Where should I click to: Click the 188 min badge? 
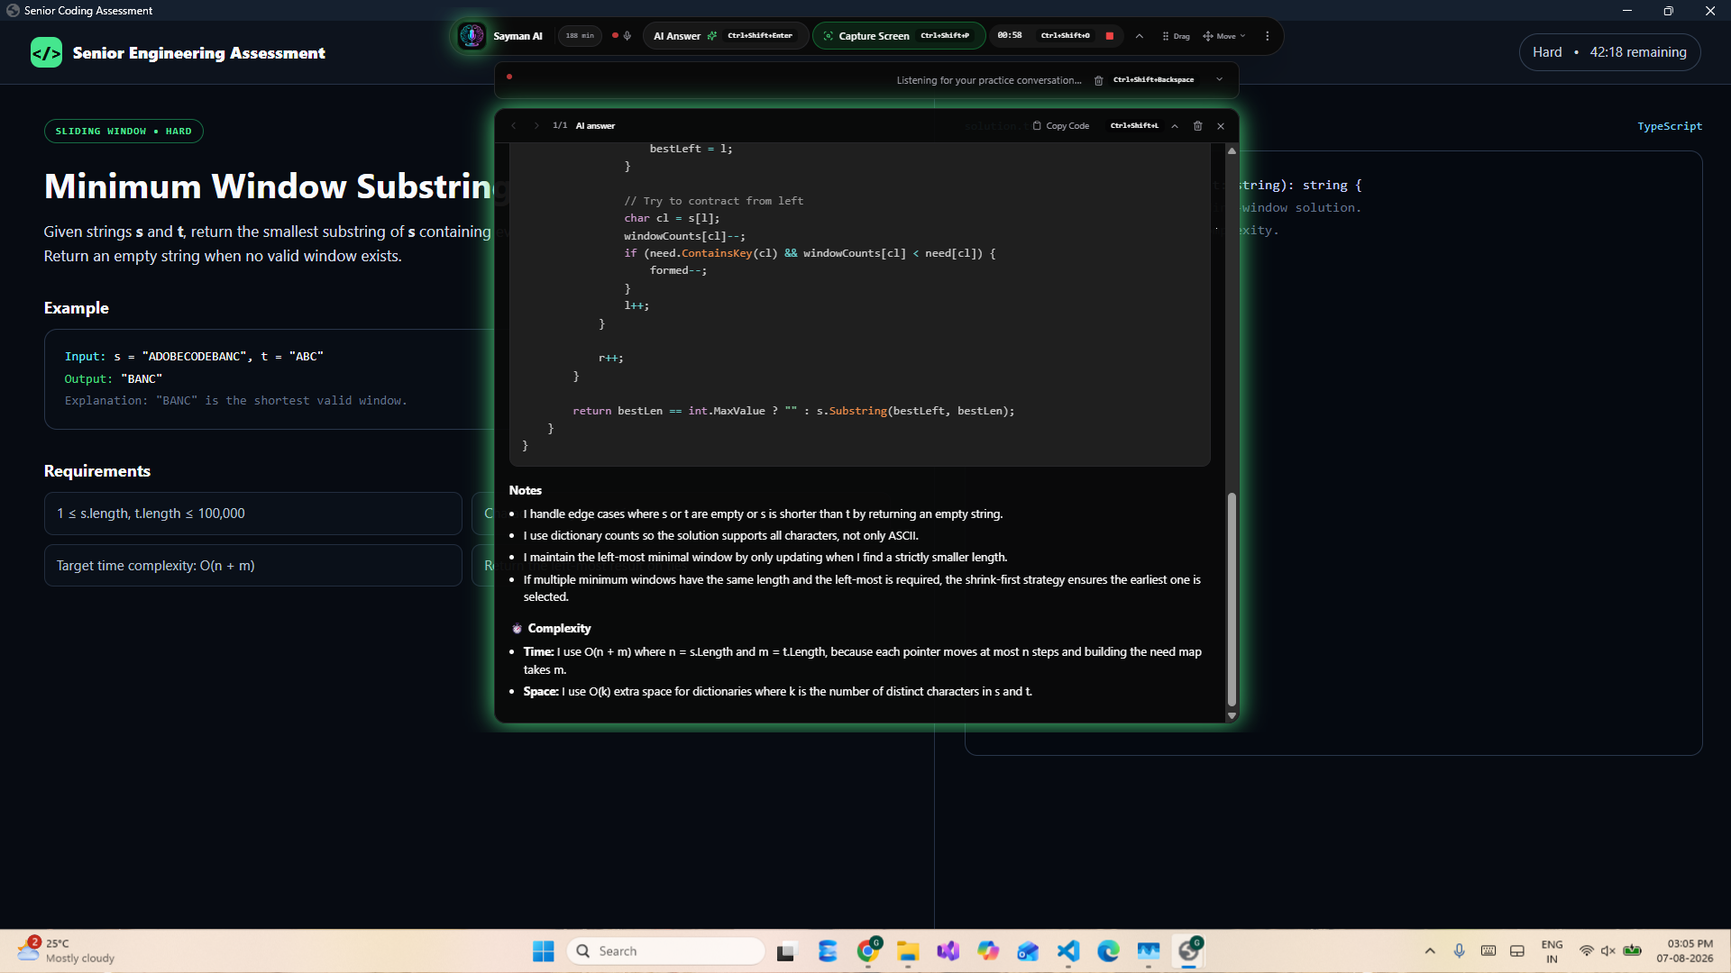(x=580, y=36)
